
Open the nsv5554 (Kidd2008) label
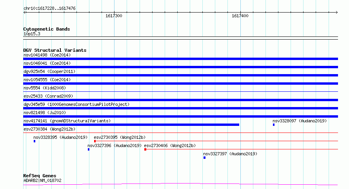(45, 88)
